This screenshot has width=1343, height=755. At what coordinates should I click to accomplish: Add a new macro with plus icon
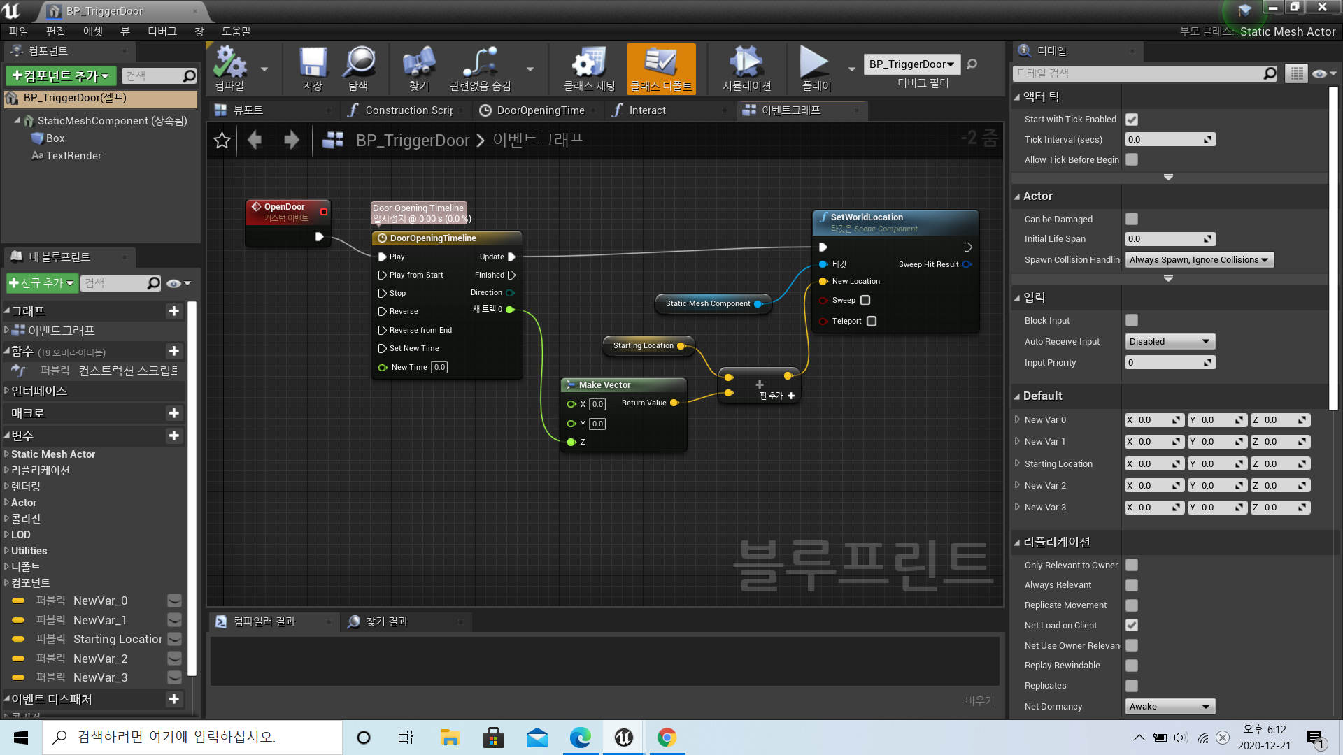(x=174, y=413)
